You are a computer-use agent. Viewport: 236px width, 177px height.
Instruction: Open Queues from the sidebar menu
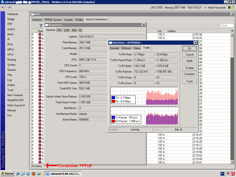coord(12,70)
